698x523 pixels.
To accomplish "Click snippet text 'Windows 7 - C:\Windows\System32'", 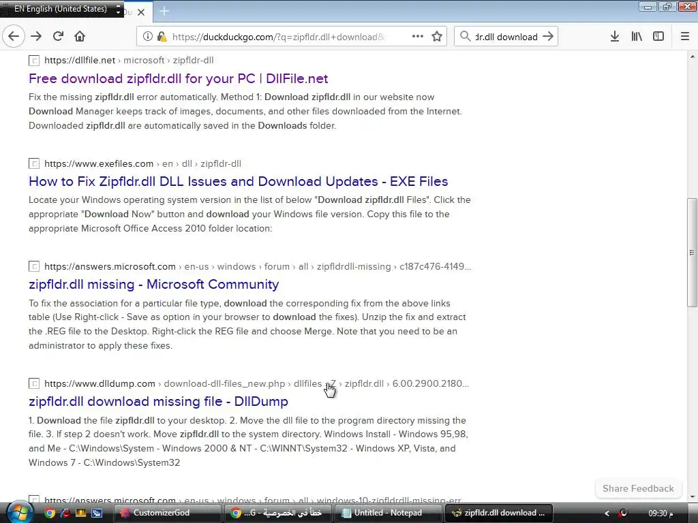I will pyautogui.click(x=104, y=462).
